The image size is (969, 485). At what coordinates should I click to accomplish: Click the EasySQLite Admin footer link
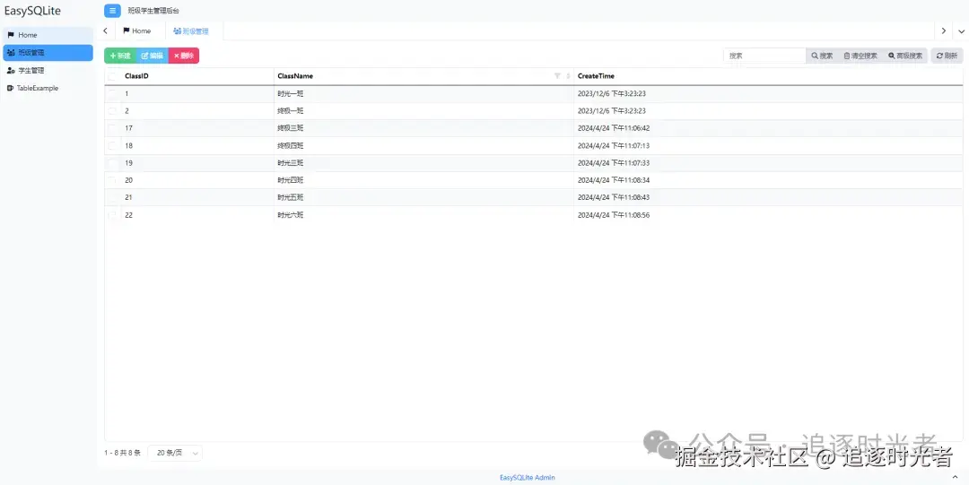click(528, 478)
